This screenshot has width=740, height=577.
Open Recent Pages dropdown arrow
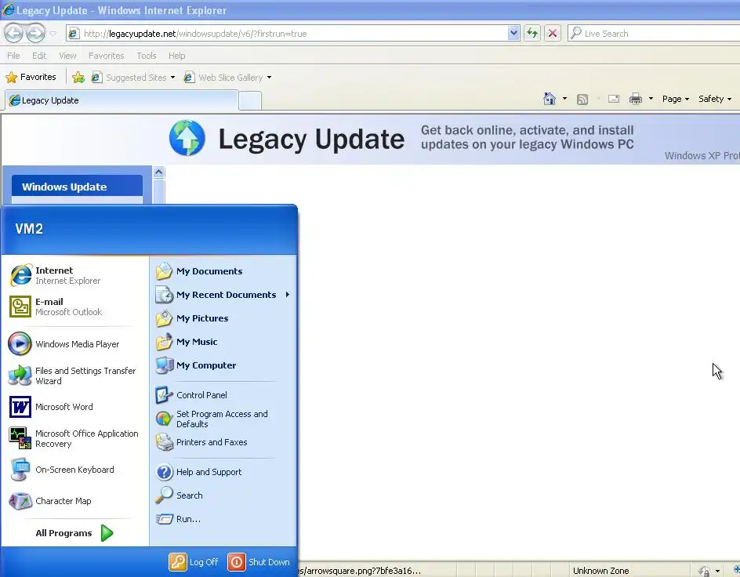[53, 34]
